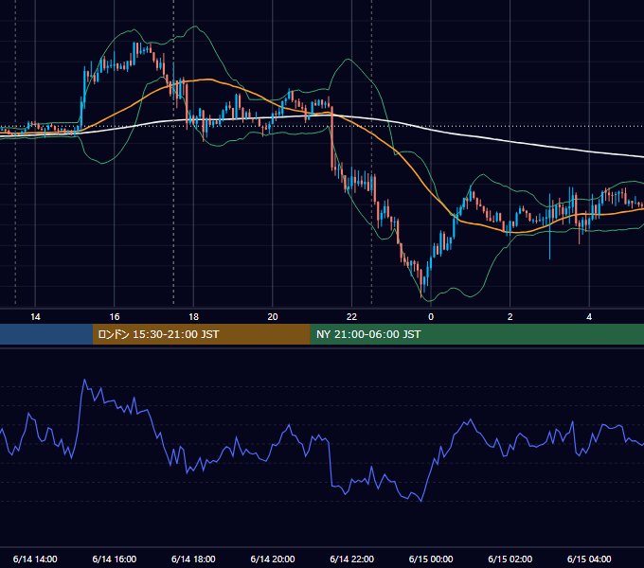Viewport: 644px width, 568px height.
Task: Click the 14 hour label on time axis
Action: pos(35,317)
